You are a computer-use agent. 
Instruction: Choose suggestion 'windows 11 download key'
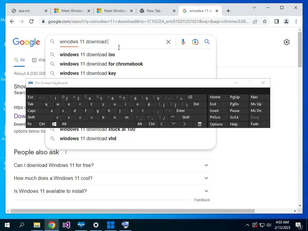pos(131,73)
